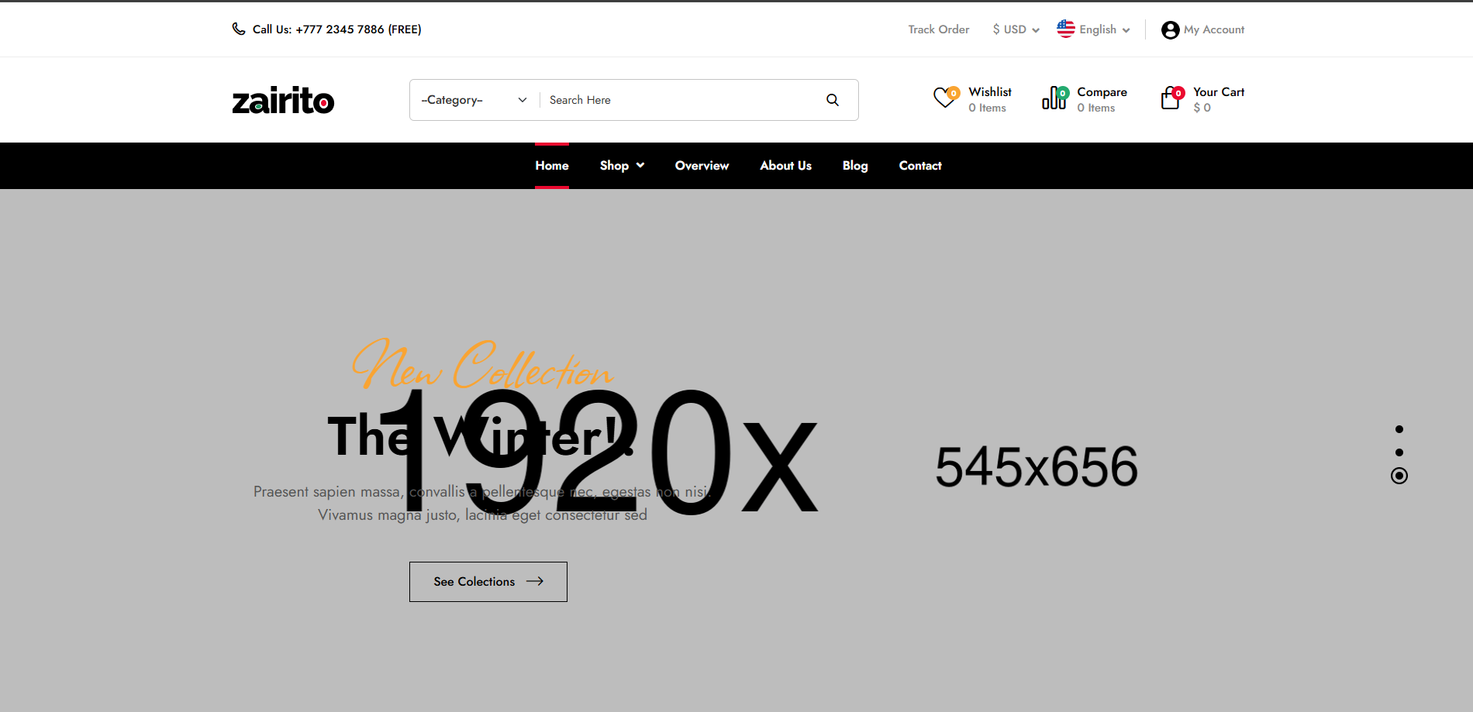Follow the Track Order link
Image resolution: width=1473 pixels, height=712 pixels.
tap(939, 29)
